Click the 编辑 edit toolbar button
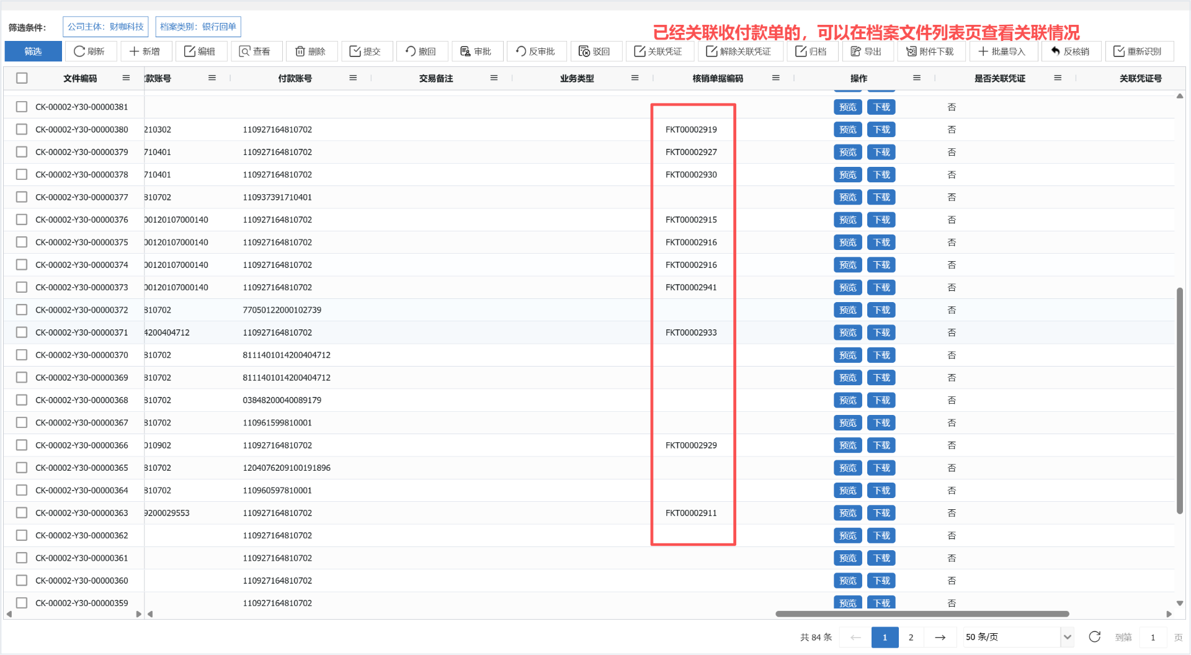Screen dimensions: 1191x655 pos(200,51)
